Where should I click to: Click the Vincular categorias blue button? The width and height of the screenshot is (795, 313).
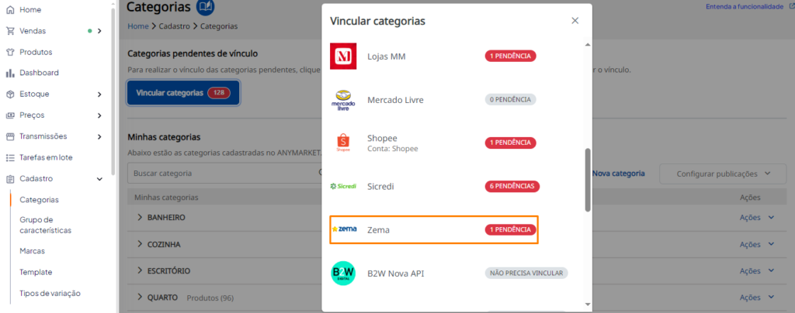tap(183, 93)
